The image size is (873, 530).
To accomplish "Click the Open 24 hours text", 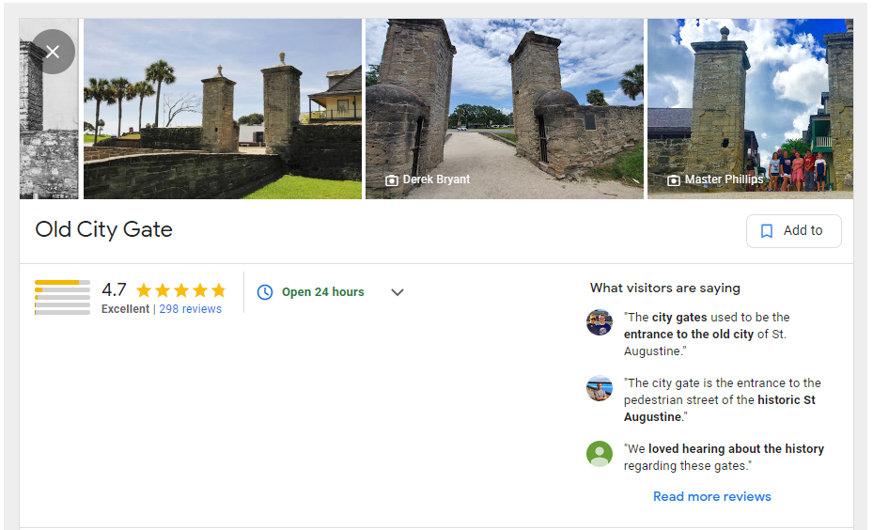I will pyautogui.click(x=323, y=292).
